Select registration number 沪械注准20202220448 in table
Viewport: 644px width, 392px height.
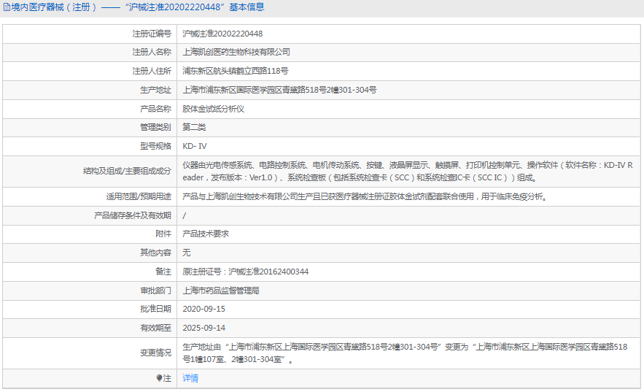222,34
